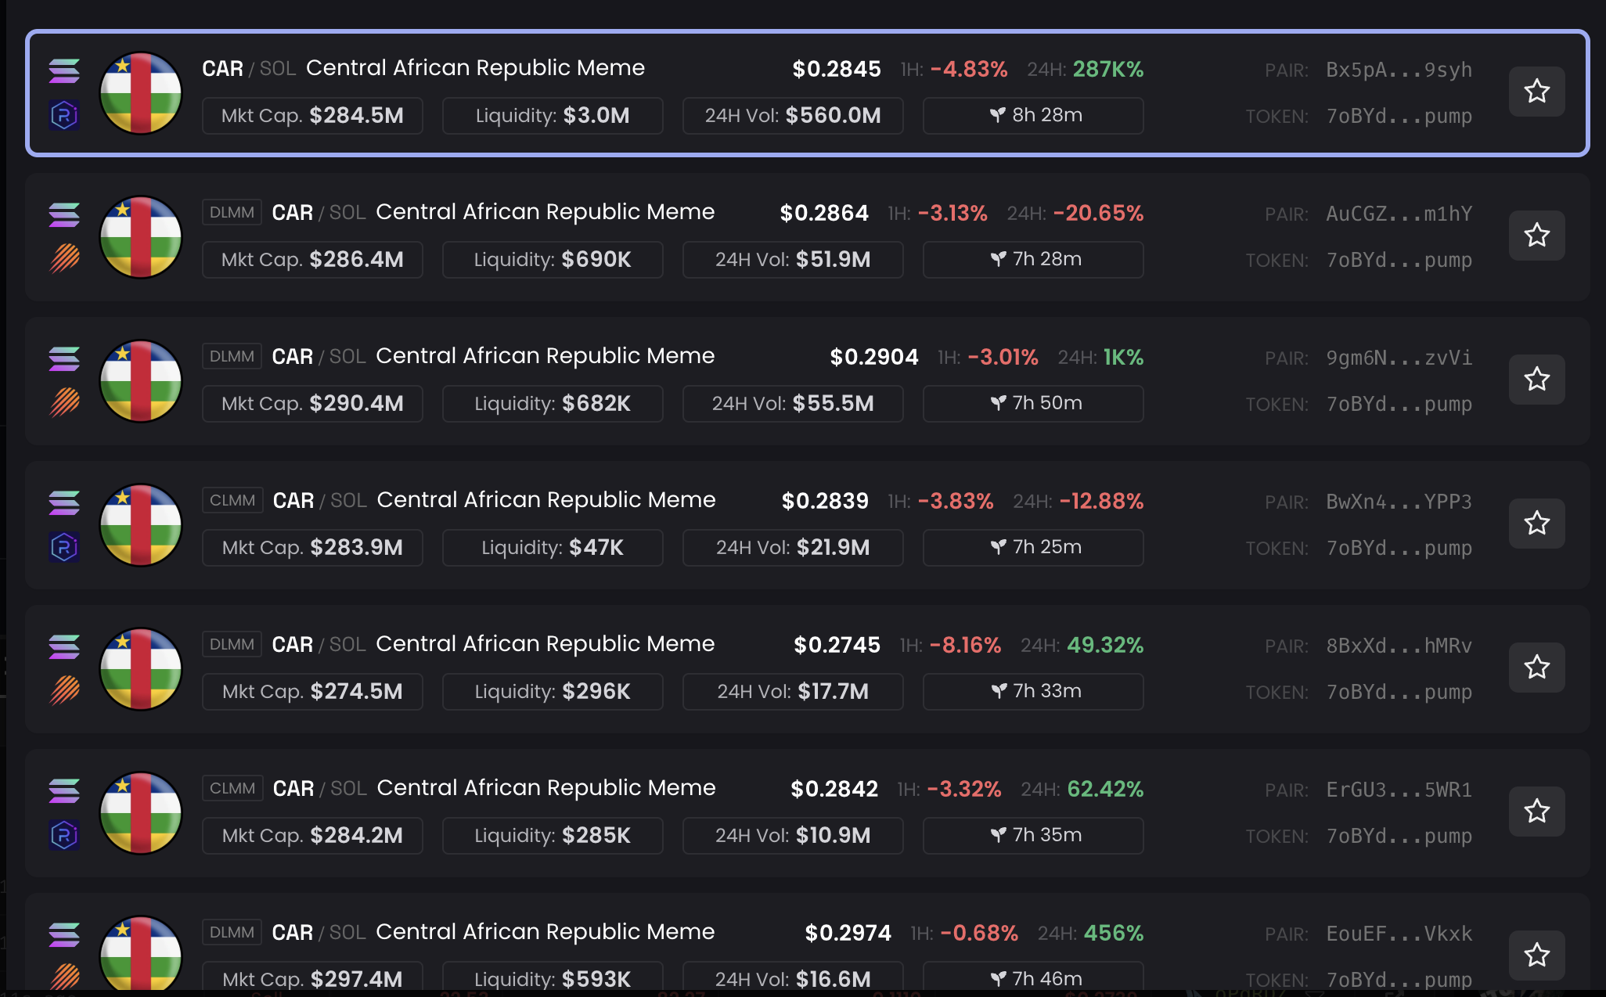The image size is (1606, 997).
Task: Star the 9gm6N...zvVi pair row
Action: click(x=1536, y=380)
